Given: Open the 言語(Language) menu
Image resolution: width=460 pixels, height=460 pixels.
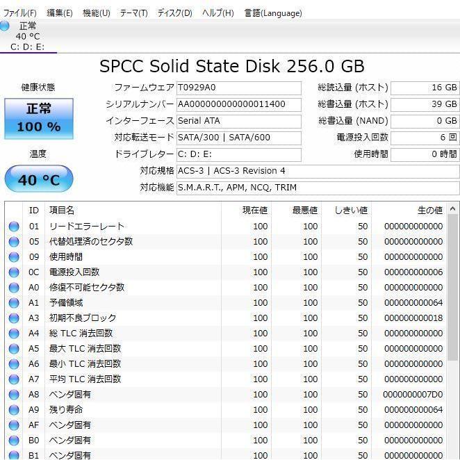Looking at the screenshot, I should point(273,13).
